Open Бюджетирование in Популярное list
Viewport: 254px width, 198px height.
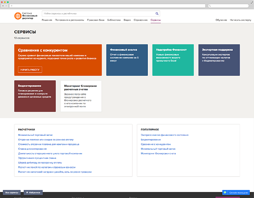click(151, 140)
